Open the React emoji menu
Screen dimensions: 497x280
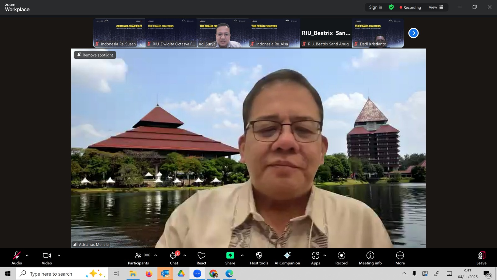(201, 258)
